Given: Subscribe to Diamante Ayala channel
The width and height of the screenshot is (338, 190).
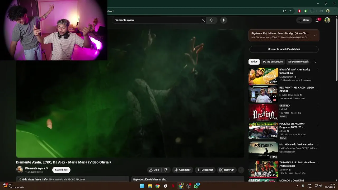Looking at the screenshot, I should tap(61, 170).
